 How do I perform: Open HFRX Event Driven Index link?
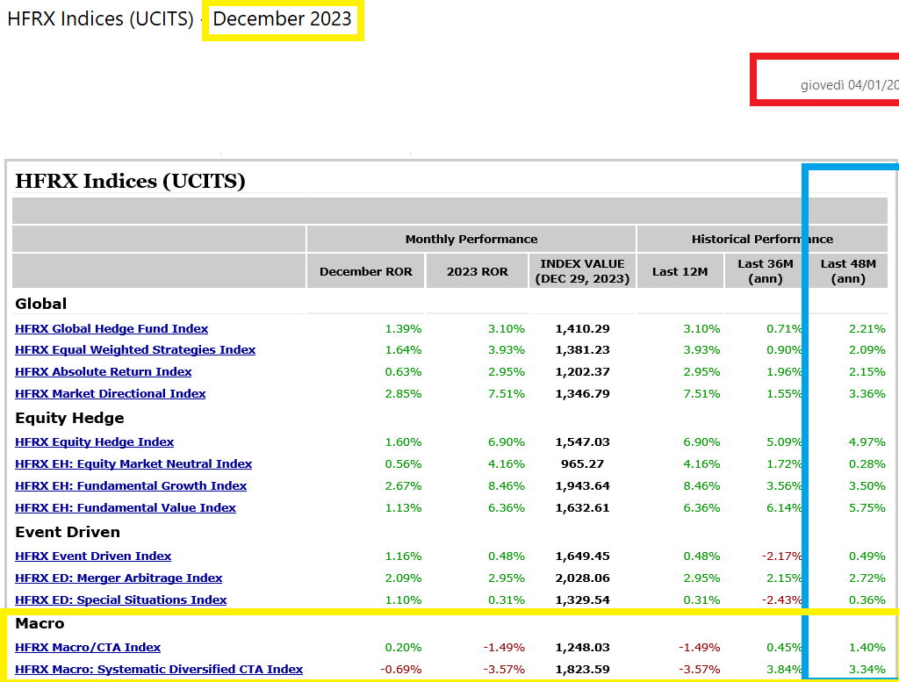pyautogui.click(x=93, y=556)
